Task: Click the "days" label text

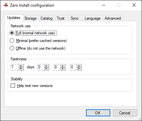Action: point(30,67)
